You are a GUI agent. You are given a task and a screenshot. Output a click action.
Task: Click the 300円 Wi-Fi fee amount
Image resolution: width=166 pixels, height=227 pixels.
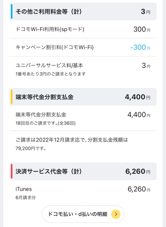(x=142, y=29)
